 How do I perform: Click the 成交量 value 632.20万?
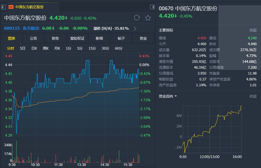tap(199, 50)
